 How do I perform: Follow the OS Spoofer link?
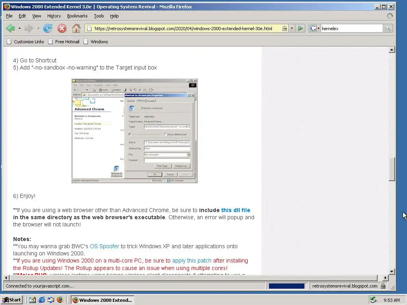click(105, 246)
